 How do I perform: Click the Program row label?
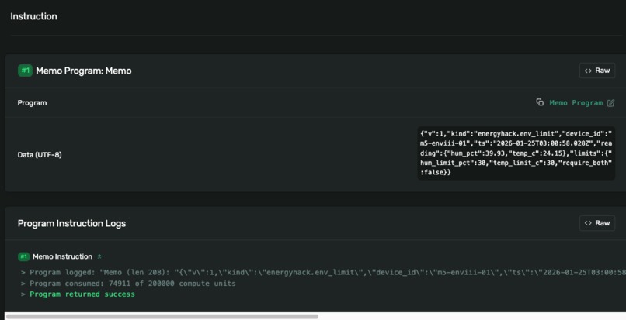(32, 103)
